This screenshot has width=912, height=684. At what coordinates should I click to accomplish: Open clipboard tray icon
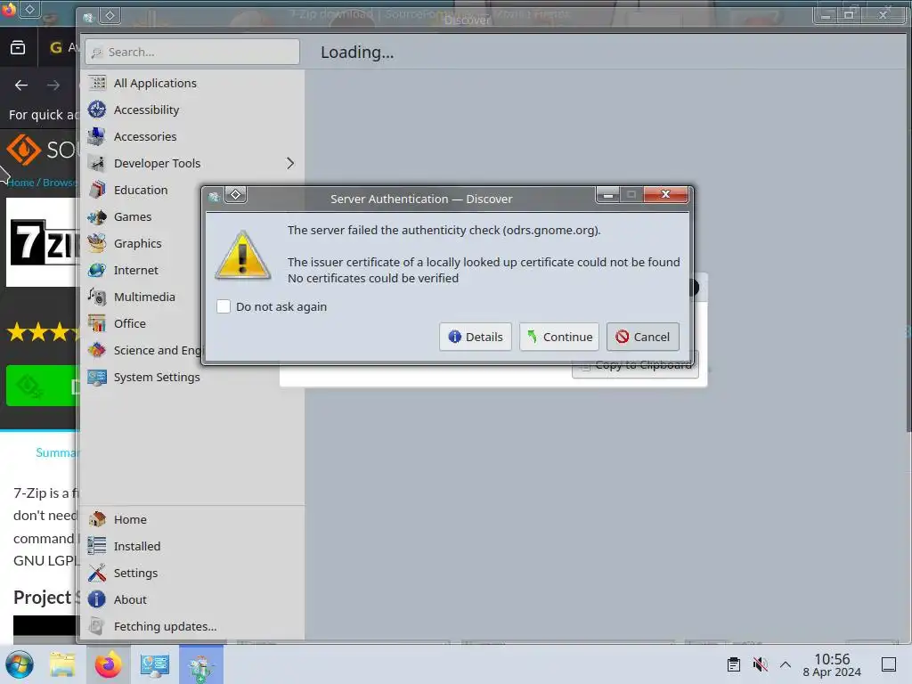point(734,664)
